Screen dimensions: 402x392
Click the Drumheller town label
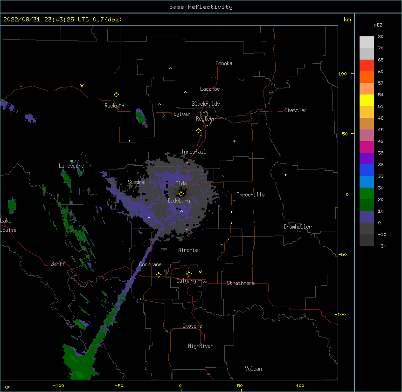pos(298,227)
